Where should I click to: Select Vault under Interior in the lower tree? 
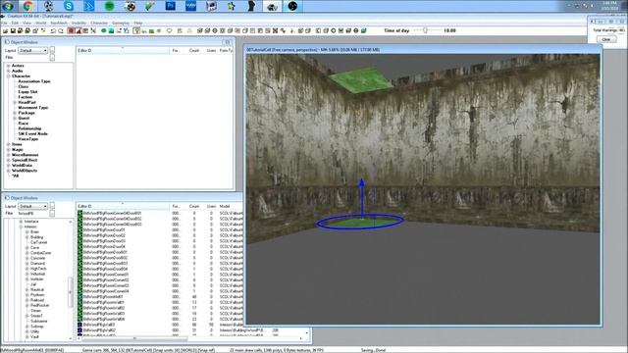(35, 336)
